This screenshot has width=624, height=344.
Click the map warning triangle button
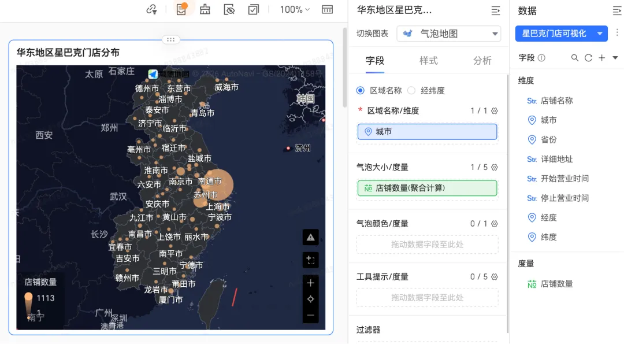tap(310, 238)
